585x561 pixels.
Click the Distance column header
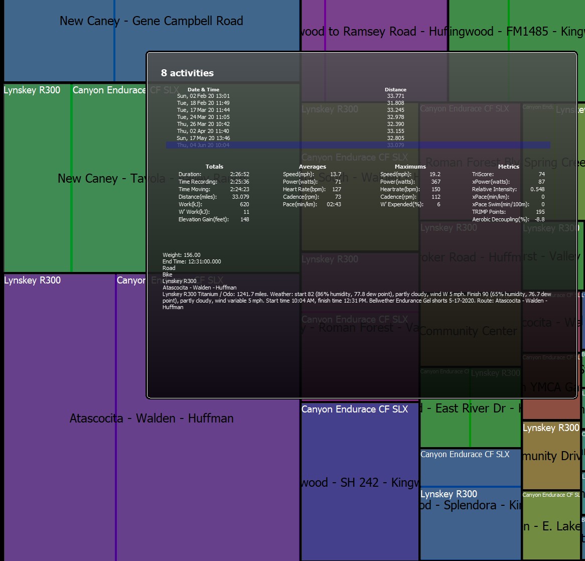coord(395,90)
